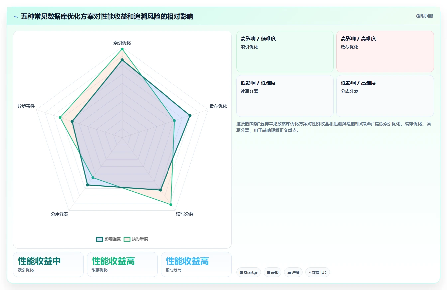The image size is (447, 290).
Task: Click 缓存优化 caption in bottom stat card
Action: (100, 270)
